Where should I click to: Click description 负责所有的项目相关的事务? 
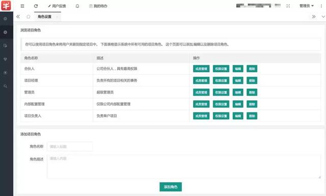click(117, 80)
